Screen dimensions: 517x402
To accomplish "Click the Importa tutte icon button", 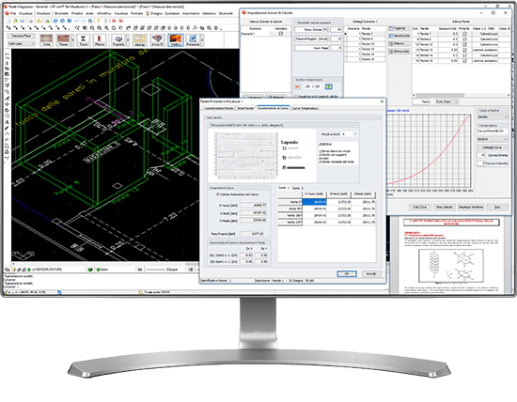I will point(399,36).
